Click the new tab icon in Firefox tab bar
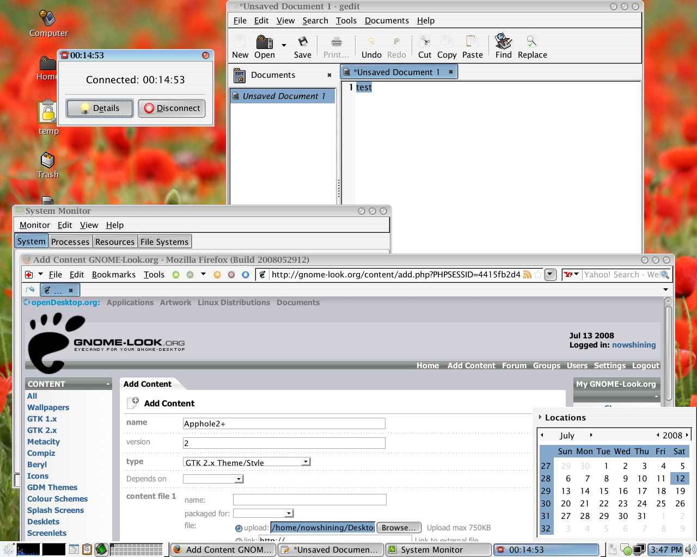Image resolution: width=697 pixels, height=557 pixels. point(30,290)
